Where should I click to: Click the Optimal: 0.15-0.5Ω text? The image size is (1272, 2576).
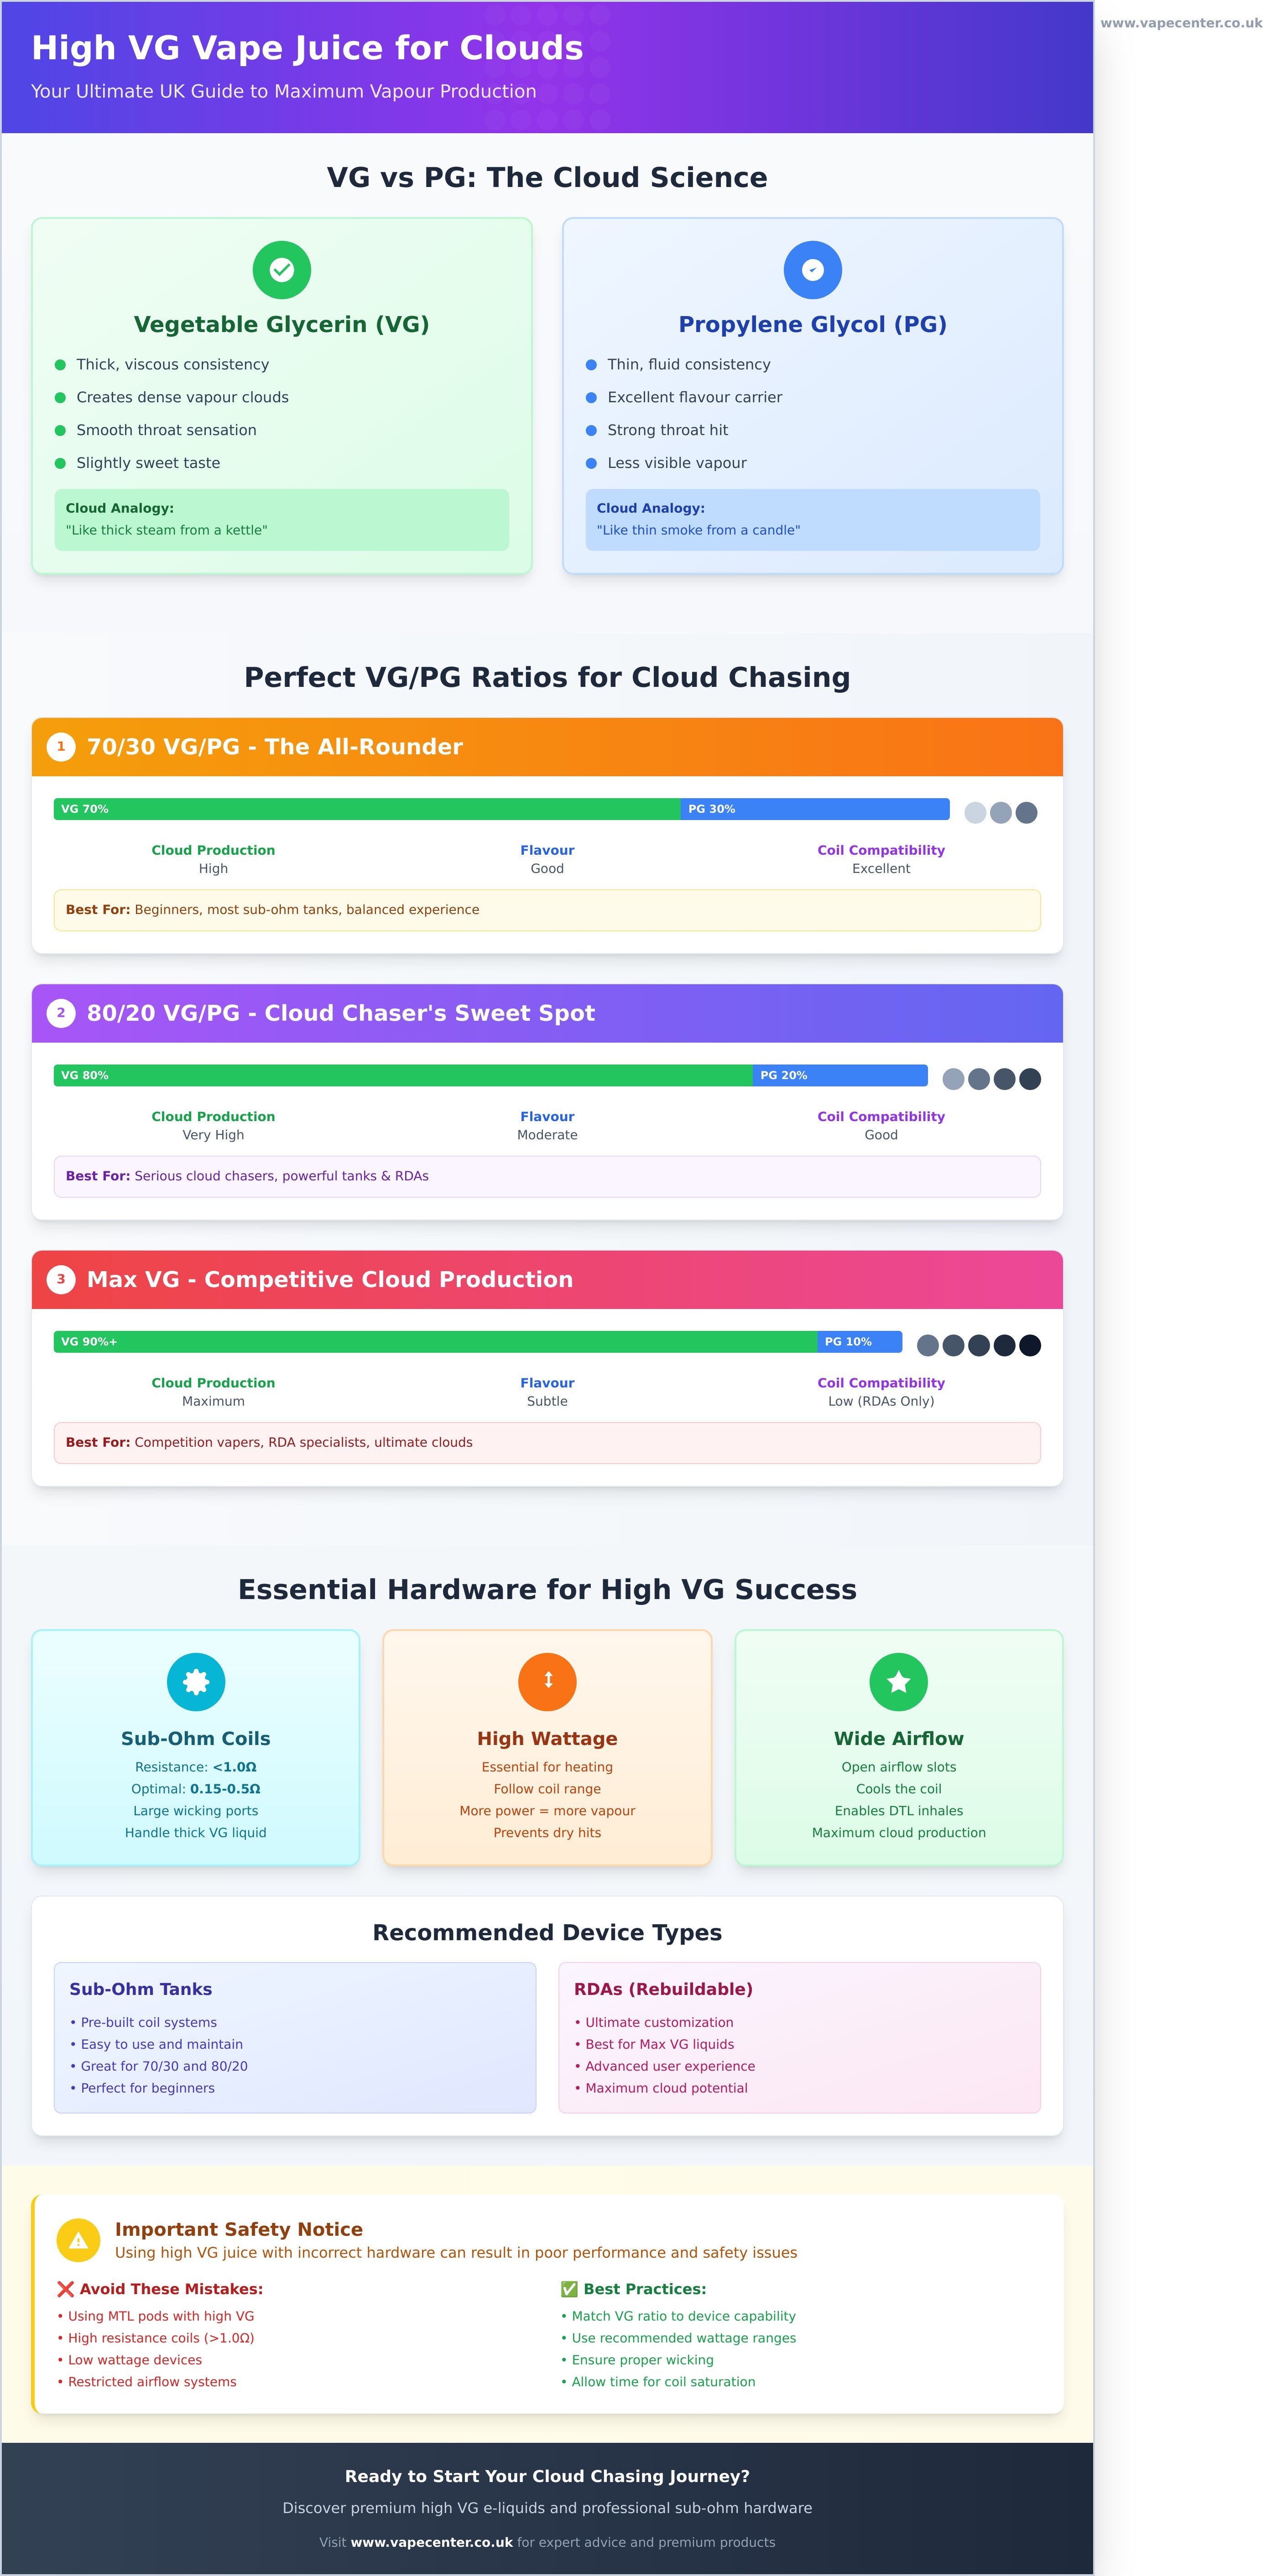(x=196, y=1789)
